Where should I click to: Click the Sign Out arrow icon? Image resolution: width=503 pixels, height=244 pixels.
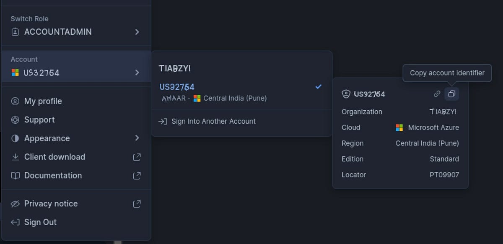click(x=16, y=222)
